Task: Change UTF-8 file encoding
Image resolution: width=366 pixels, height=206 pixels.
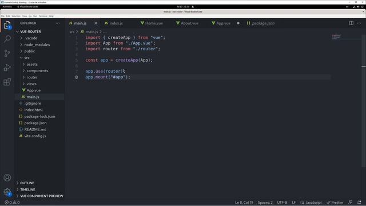Action: [x=282, y=203]
